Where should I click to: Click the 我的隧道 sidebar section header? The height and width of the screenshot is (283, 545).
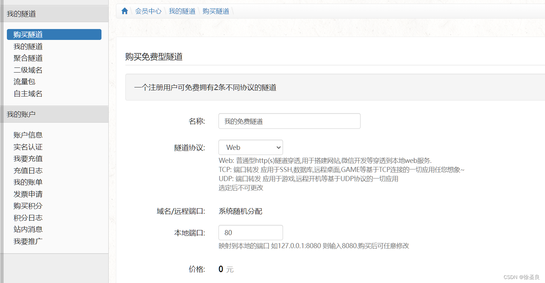54,14
